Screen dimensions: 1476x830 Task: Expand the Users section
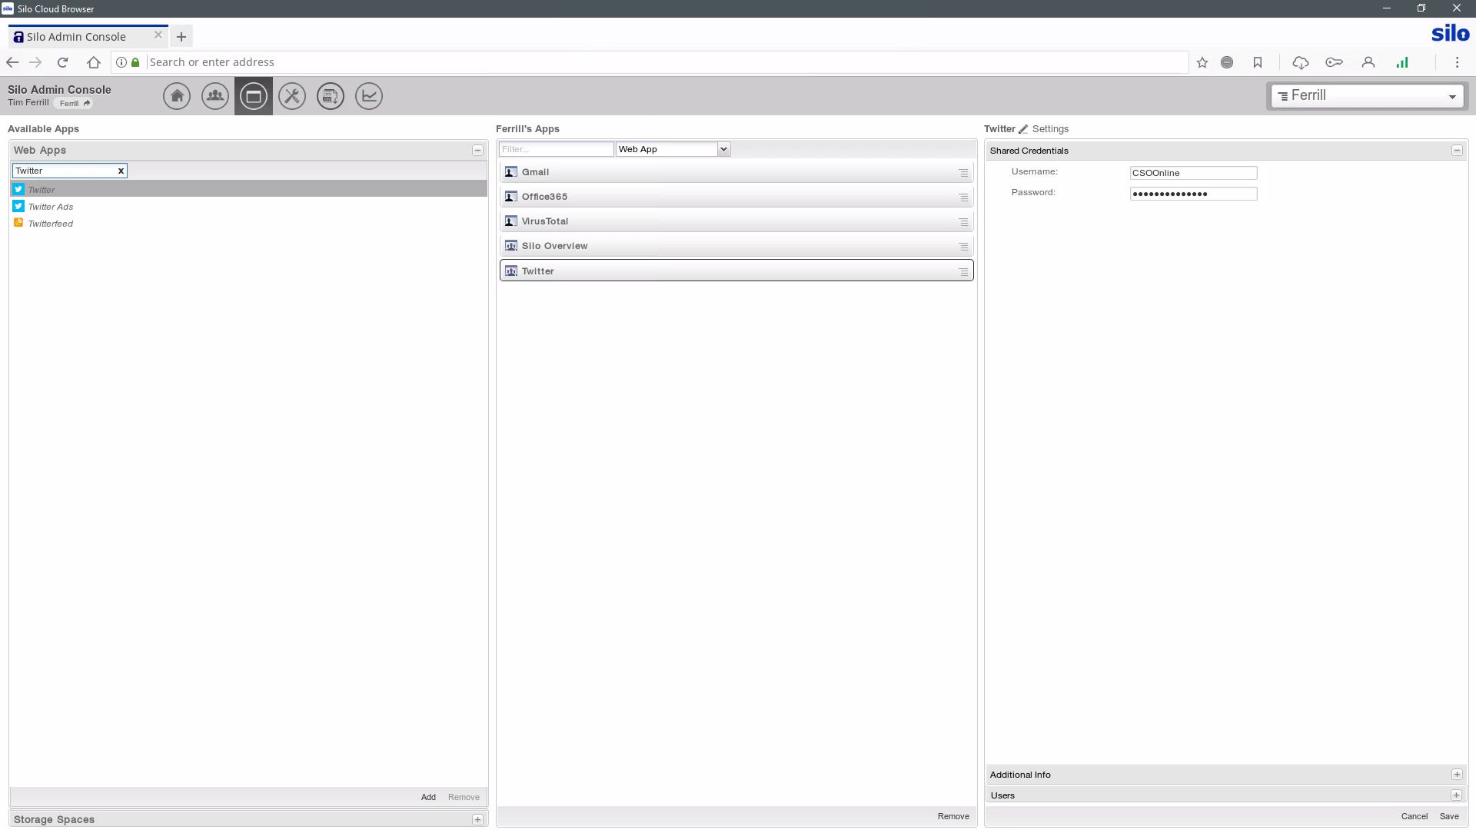coord(1457,795)
